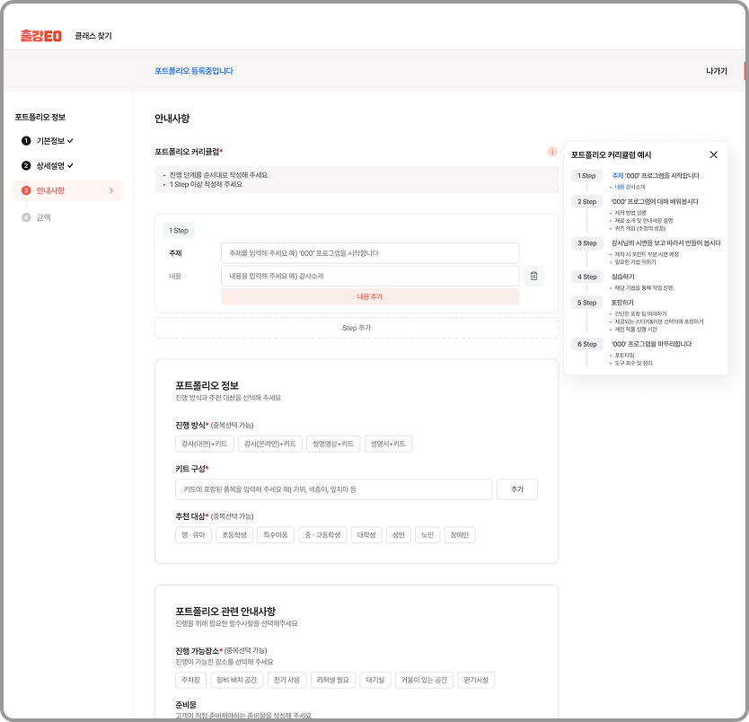
Task: Select 설명영상+키트 option
Action: click(333, 444)
